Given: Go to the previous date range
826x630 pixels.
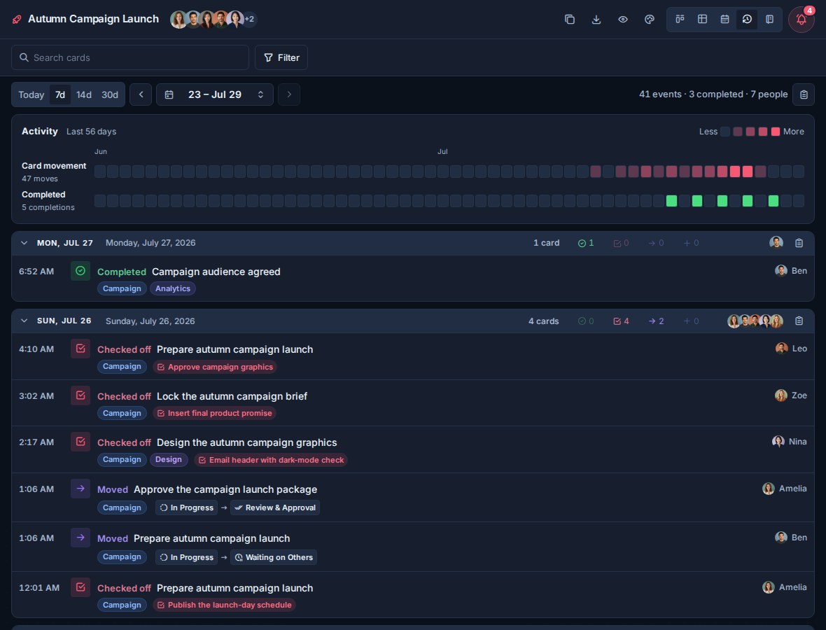Looking at the screenshot, I should coord(141,94).
